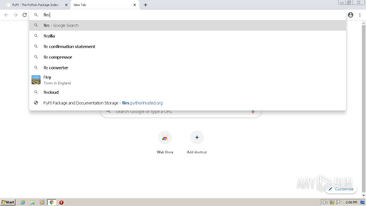Open the red Opera taskbar icon
This screenshot has width=366, height=206.
coord(61,202)
